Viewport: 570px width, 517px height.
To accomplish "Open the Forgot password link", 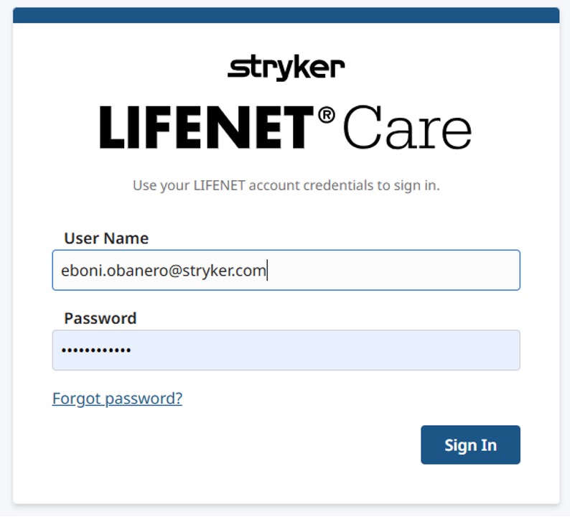I will (x=117, y=399).
